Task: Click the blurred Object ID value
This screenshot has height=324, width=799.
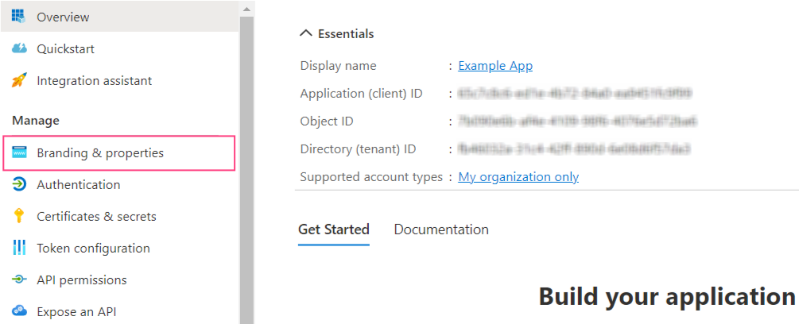Action: tap(577, 121)
